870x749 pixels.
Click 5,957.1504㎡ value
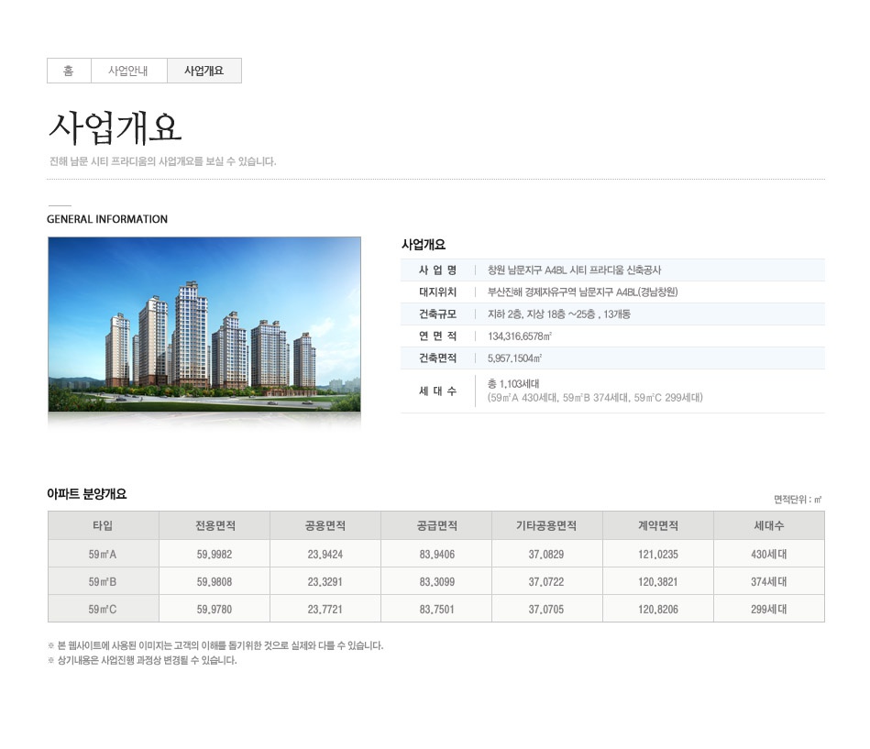point(514,358)
